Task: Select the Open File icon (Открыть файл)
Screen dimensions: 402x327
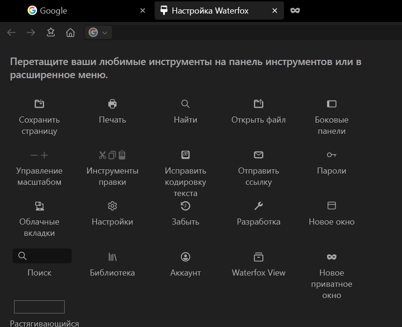Action: point(259,104)
